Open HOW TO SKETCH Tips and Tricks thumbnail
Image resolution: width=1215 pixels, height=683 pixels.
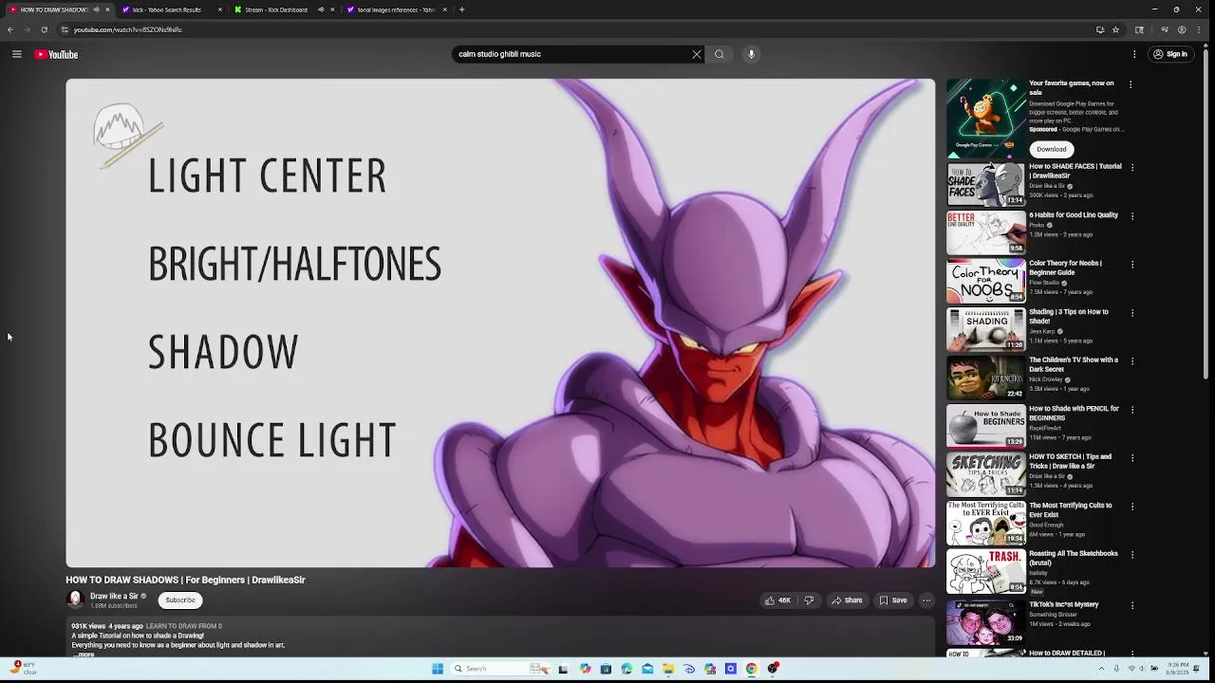tap(986, 474)
